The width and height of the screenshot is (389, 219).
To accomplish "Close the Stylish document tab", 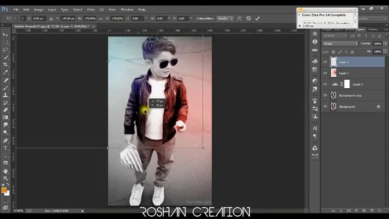I will (94, 26).
